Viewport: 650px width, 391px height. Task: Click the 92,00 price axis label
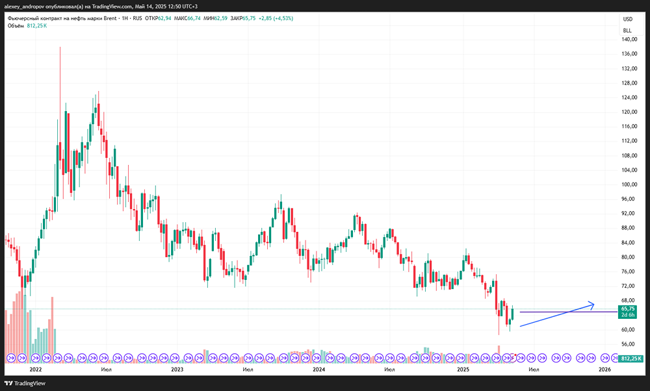click(x=628, y=213)
